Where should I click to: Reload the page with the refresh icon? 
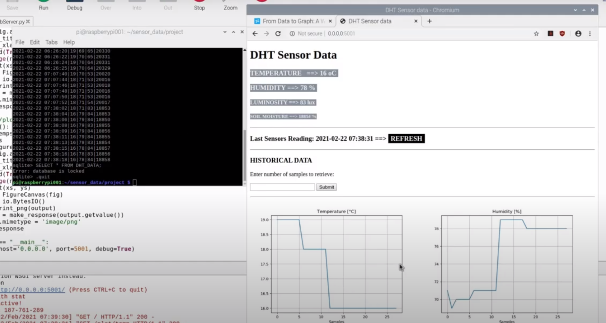278,34
